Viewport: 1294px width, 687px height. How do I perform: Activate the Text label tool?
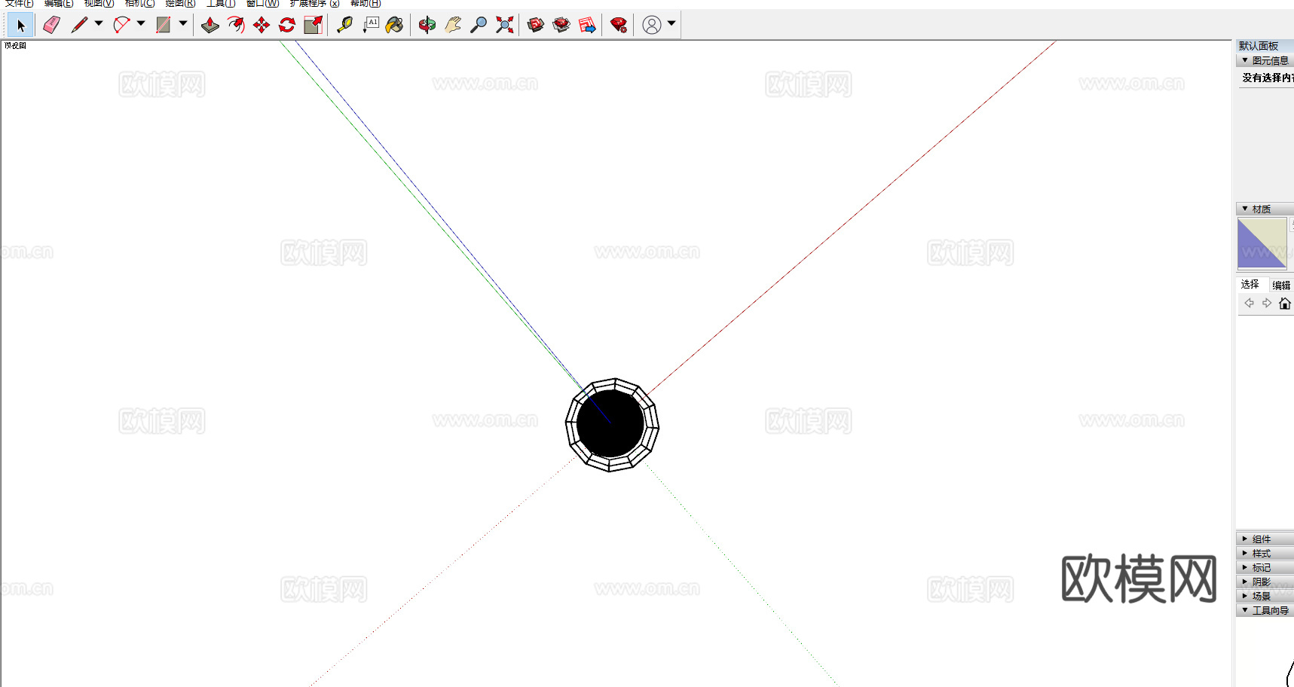[370, 25]
